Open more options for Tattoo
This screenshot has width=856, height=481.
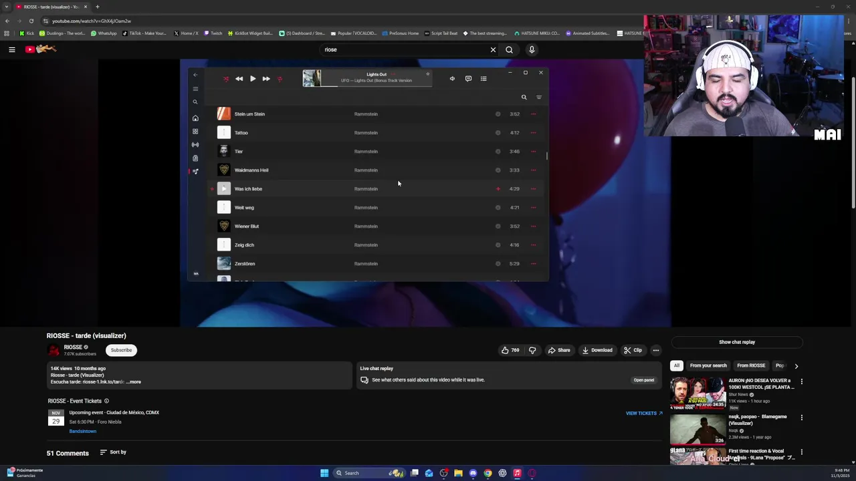pos(533,133)
